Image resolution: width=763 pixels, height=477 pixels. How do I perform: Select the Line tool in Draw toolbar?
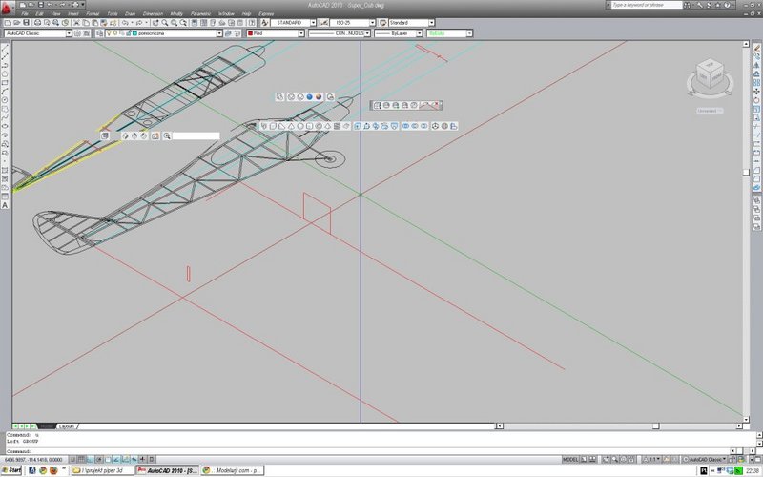tap(5, 48)
